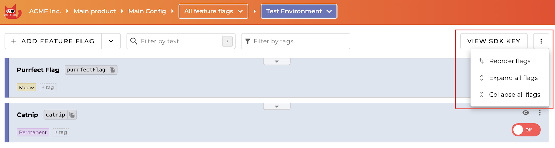Expand the Purrfect Flag panel arrow

click(277, 61)
